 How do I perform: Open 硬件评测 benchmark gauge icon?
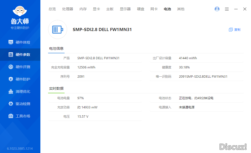11,67
